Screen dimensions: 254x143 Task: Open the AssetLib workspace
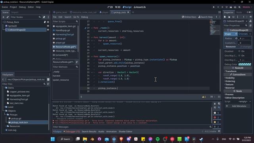click(x=140, y=7)
